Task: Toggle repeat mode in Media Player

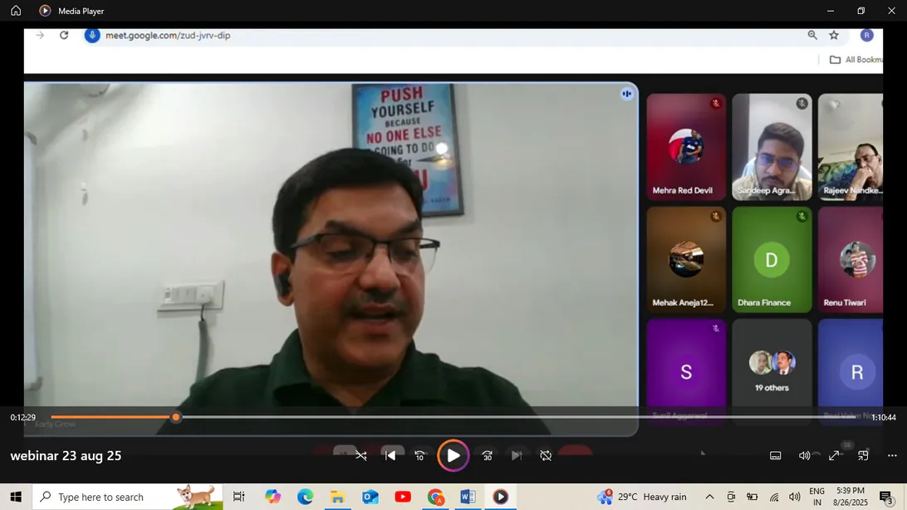Action: tap(546, 456)
